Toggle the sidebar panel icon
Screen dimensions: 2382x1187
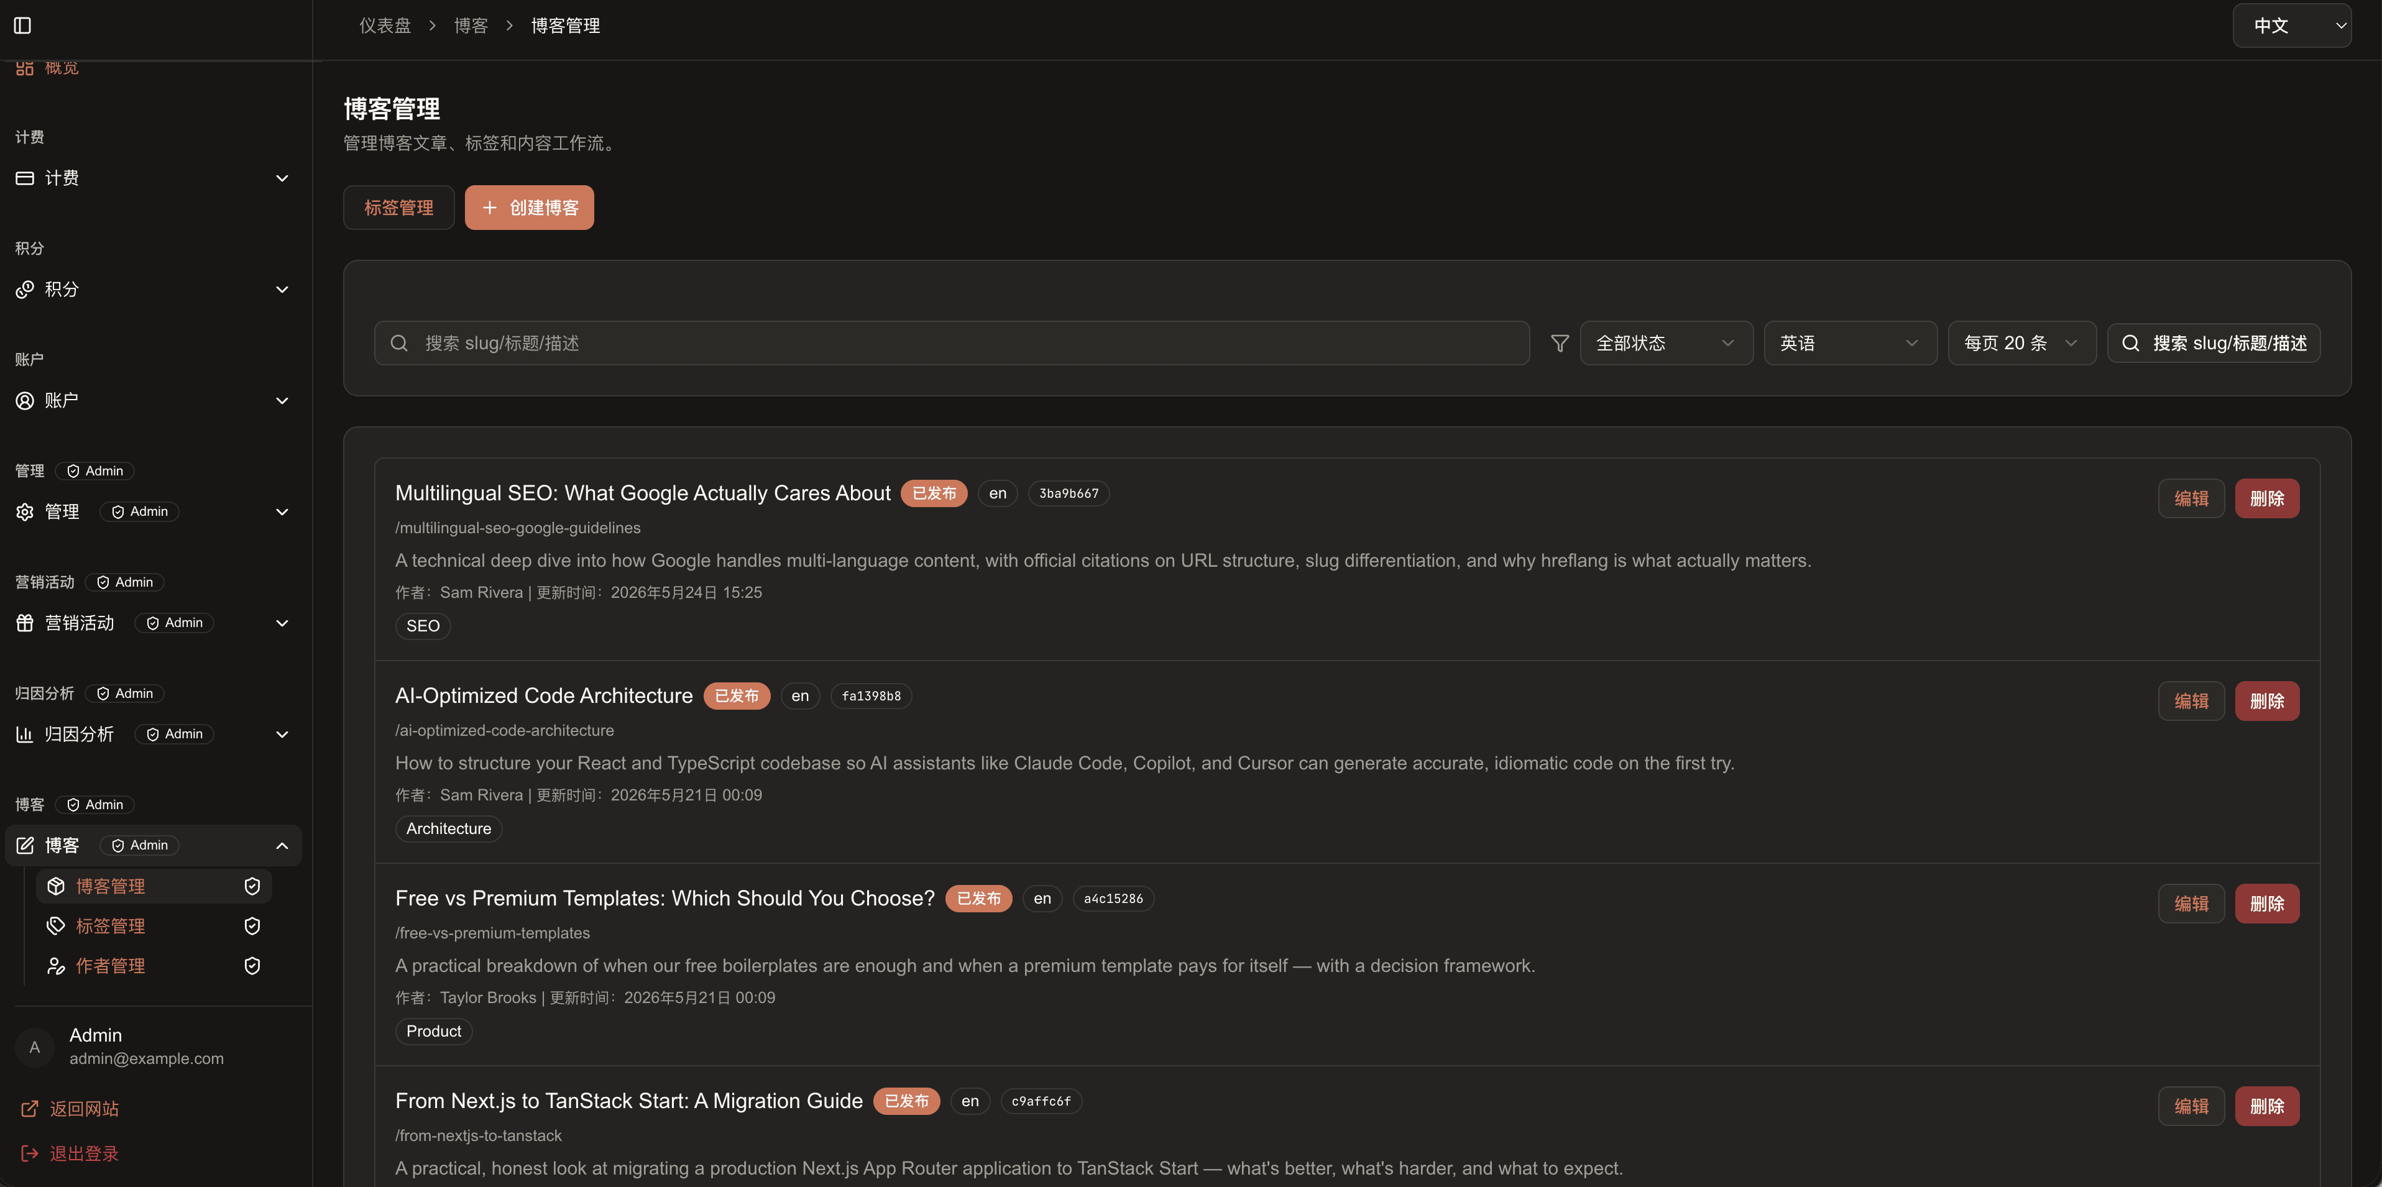(x=23, y=26)
